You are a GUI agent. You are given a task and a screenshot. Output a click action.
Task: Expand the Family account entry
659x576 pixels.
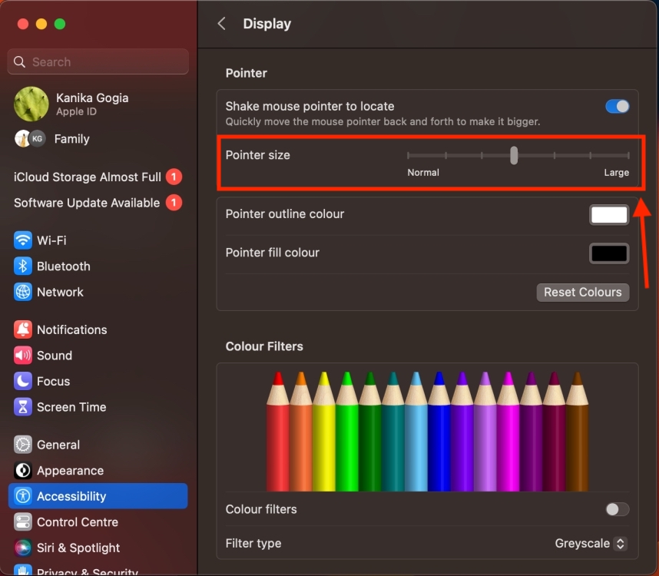72,139
